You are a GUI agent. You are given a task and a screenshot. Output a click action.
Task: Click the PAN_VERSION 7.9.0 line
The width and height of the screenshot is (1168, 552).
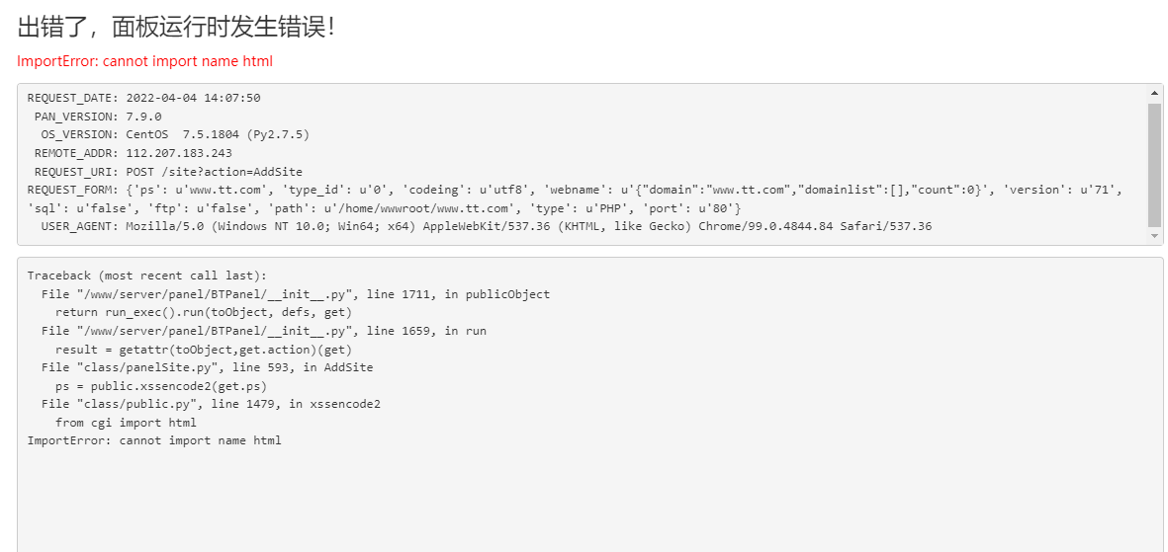98,117
